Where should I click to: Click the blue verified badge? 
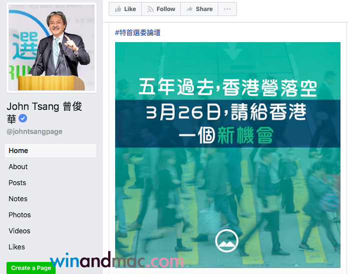point(23,118)
